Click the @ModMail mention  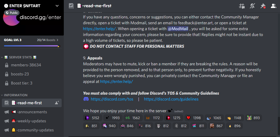178,29
